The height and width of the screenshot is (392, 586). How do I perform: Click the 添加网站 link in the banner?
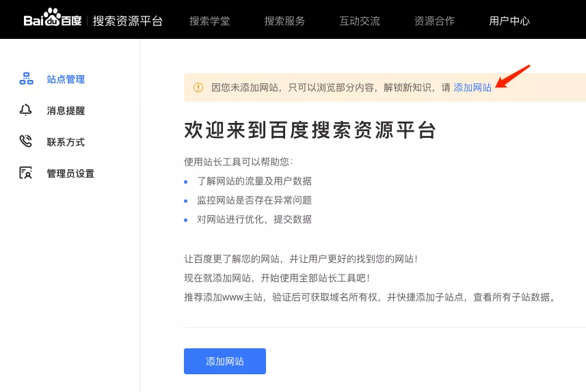[472, 87]
